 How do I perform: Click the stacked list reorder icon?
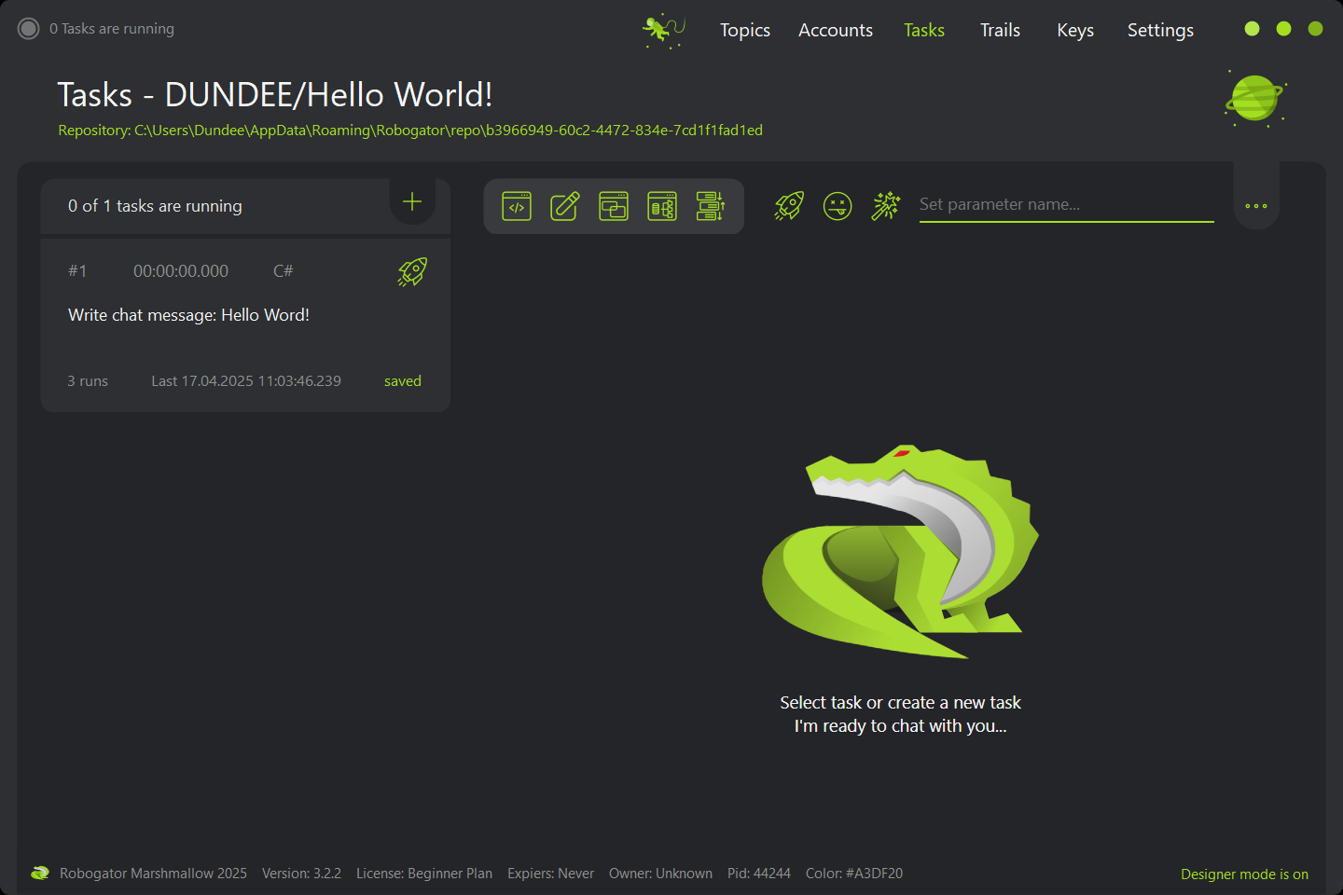click(x=711, y=206)
